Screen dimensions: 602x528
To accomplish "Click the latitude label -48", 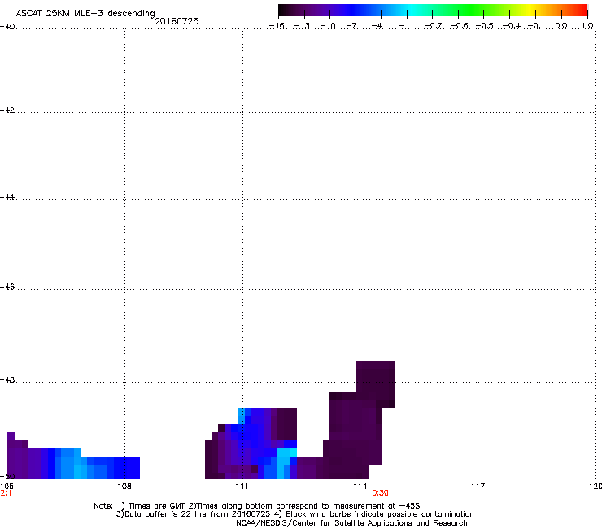I will (x=7, y=380).
